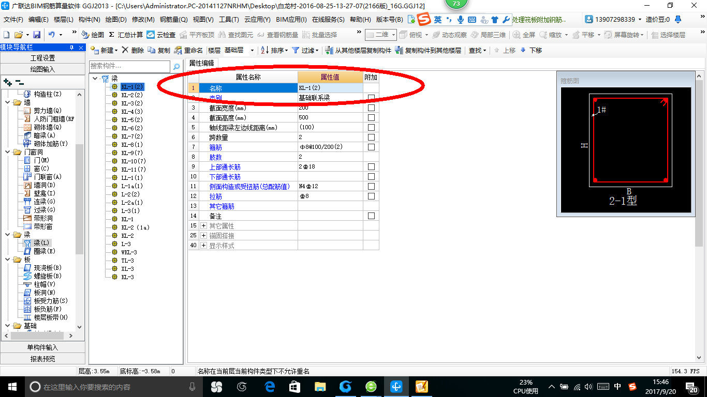Collapse the 板 folder in navigator
This screenshot has width=707, height=397.
[x=8, y=259]
